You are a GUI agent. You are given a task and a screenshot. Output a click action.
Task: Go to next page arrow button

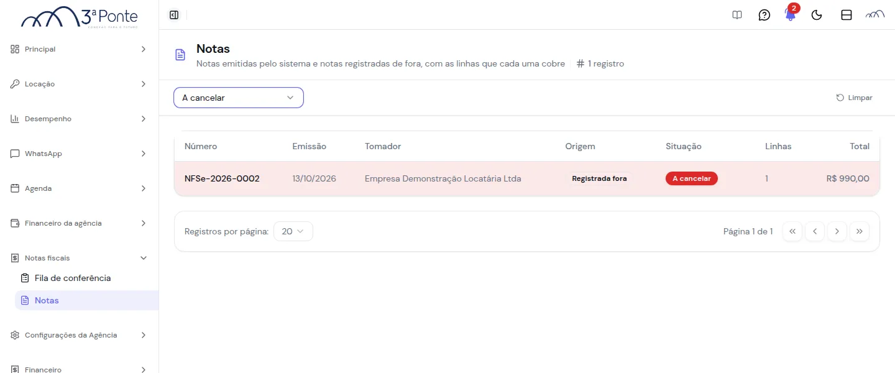[837, 231]
